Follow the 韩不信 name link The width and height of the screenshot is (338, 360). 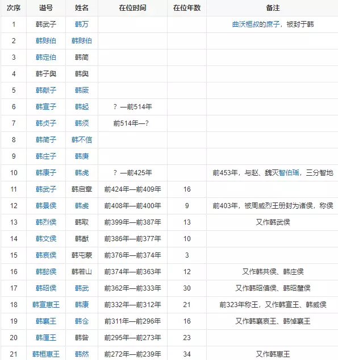click(82, 140)
